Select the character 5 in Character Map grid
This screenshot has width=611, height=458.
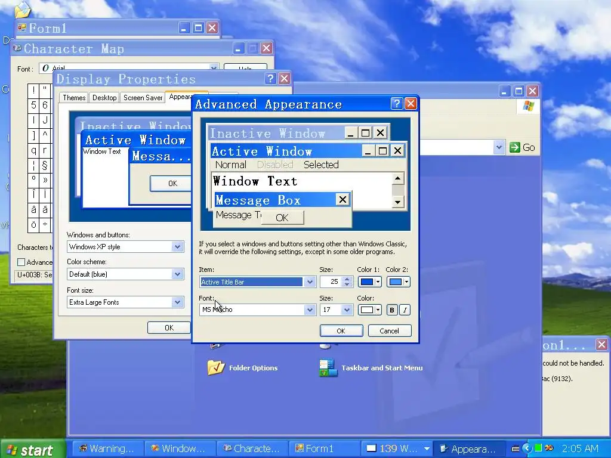[33, 105]
